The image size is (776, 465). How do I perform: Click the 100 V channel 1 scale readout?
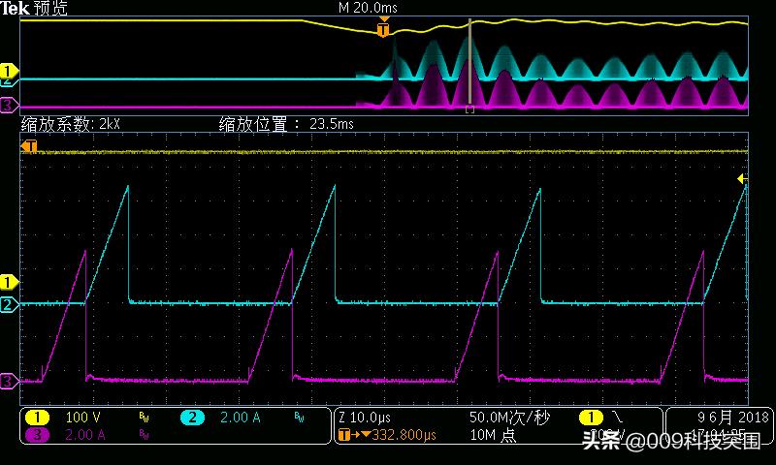click(82, 418)
